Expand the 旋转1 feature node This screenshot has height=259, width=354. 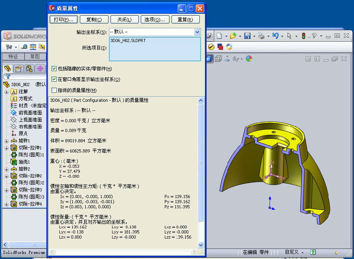tap(6, 141)
